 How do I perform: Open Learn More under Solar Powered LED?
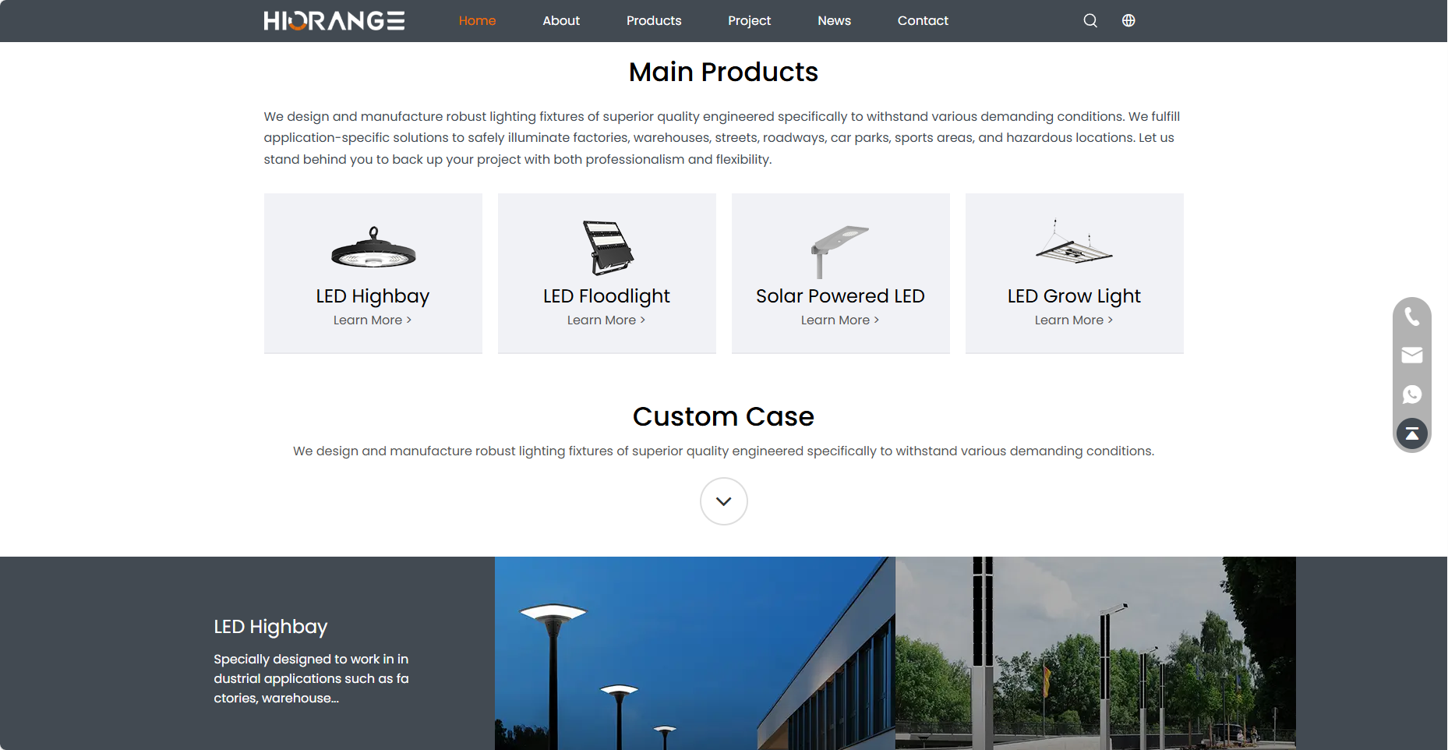coord(839,320)
